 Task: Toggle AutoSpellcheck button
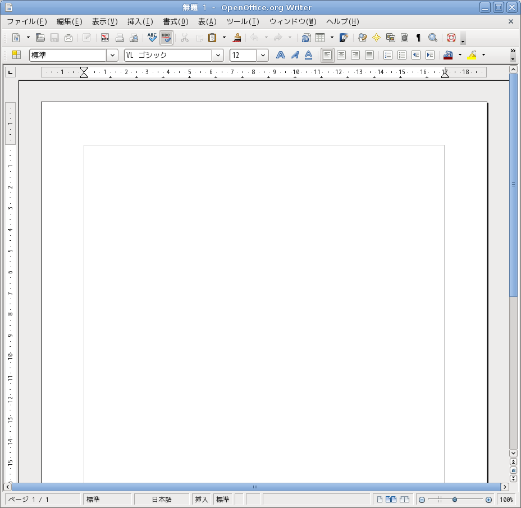[166, 38]
